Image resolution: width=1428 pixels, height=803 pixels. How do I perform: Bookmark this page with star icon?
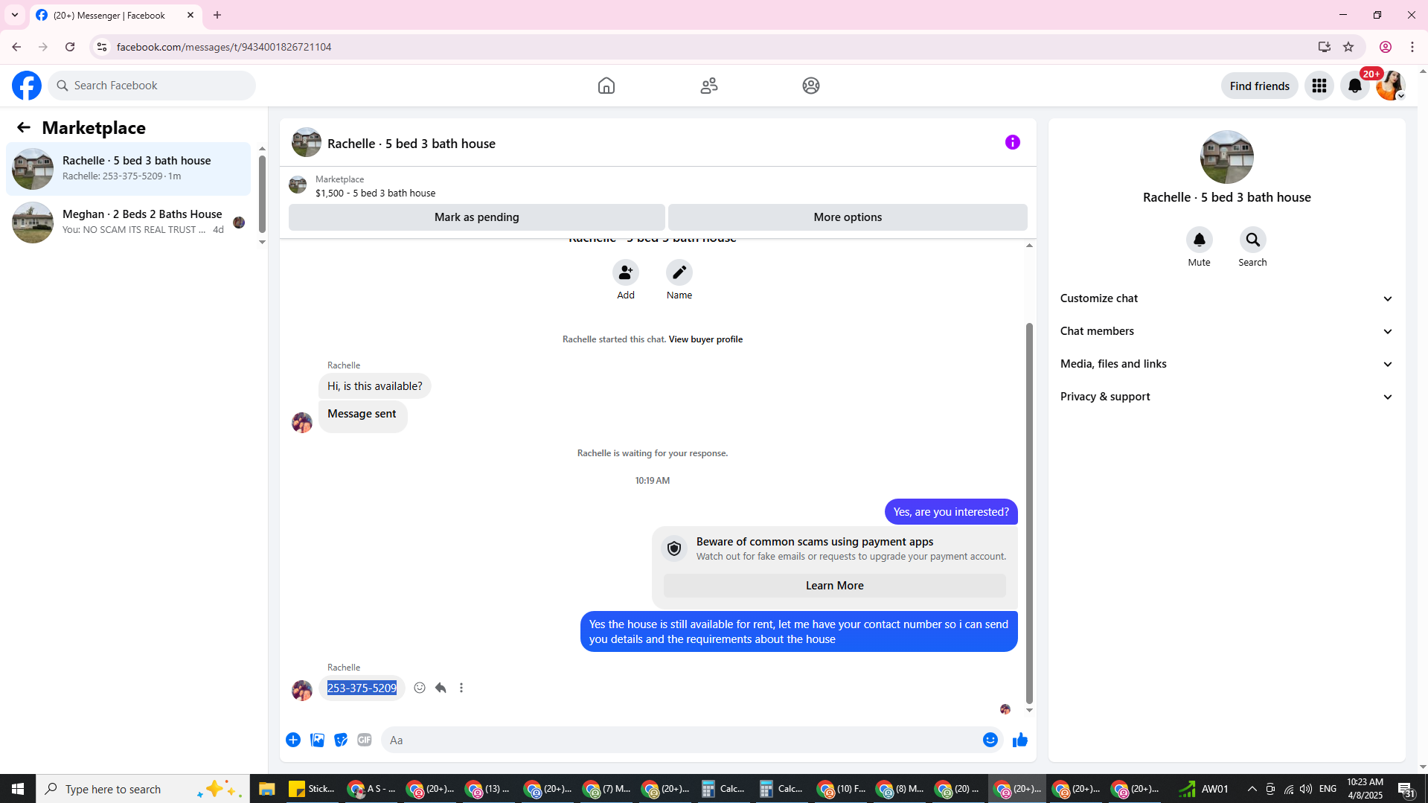click(x=1348, y=47)
